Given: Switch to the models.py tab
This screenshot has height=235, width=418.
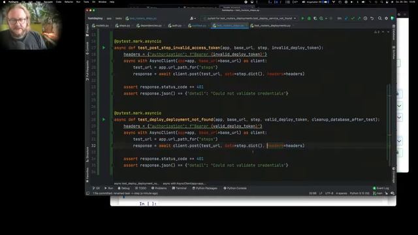Looking at the screenshot, I should pos(101,25).
